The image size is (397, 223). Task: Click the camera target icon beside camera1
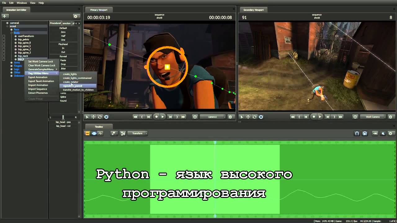click(195, 117)
